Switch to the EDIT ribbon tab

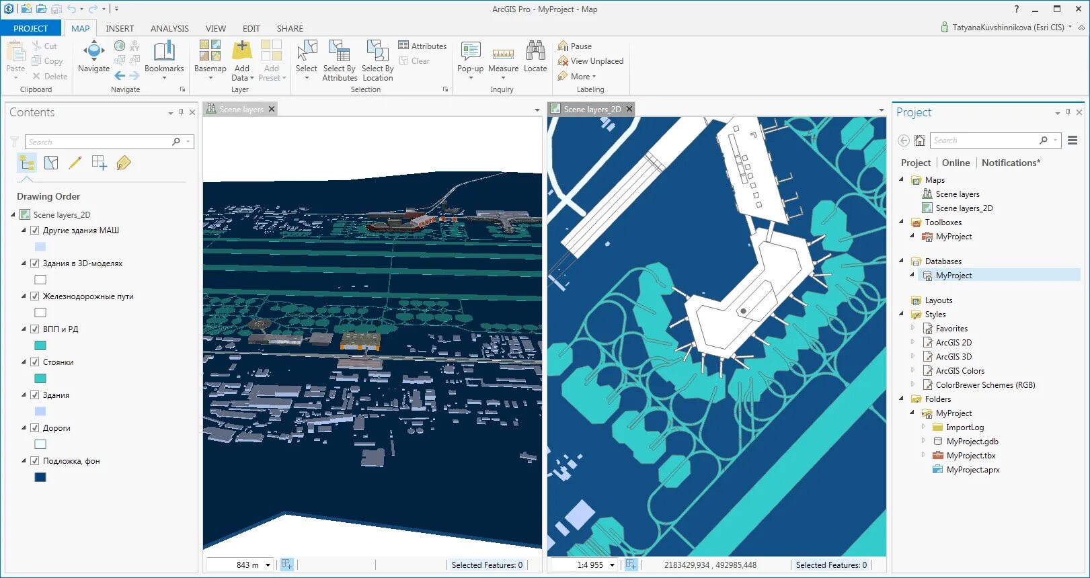[251, 28]
